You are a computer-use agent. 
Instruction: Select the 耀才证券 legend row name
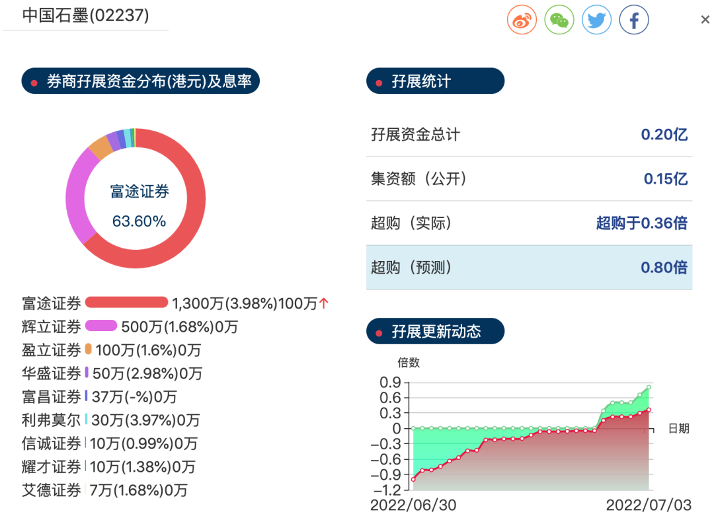point(52,466)
